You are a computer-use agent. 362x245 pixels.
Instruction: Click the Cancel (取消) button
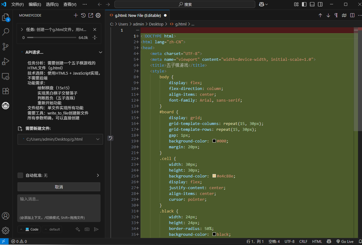[x=59, y=187]
